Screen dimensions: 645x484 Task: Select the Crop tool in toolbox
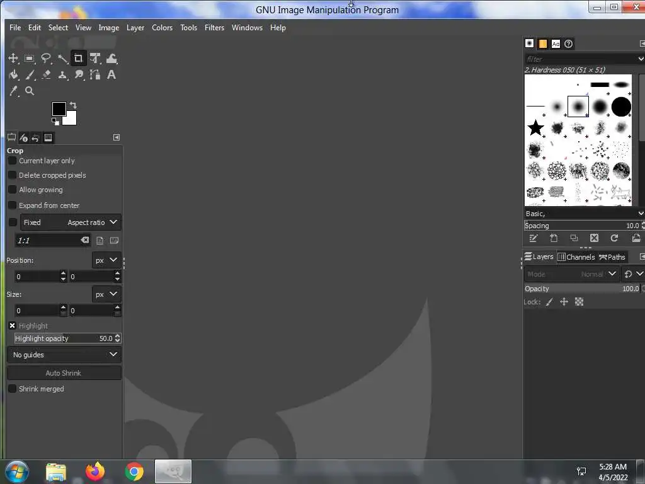(78, 59)
